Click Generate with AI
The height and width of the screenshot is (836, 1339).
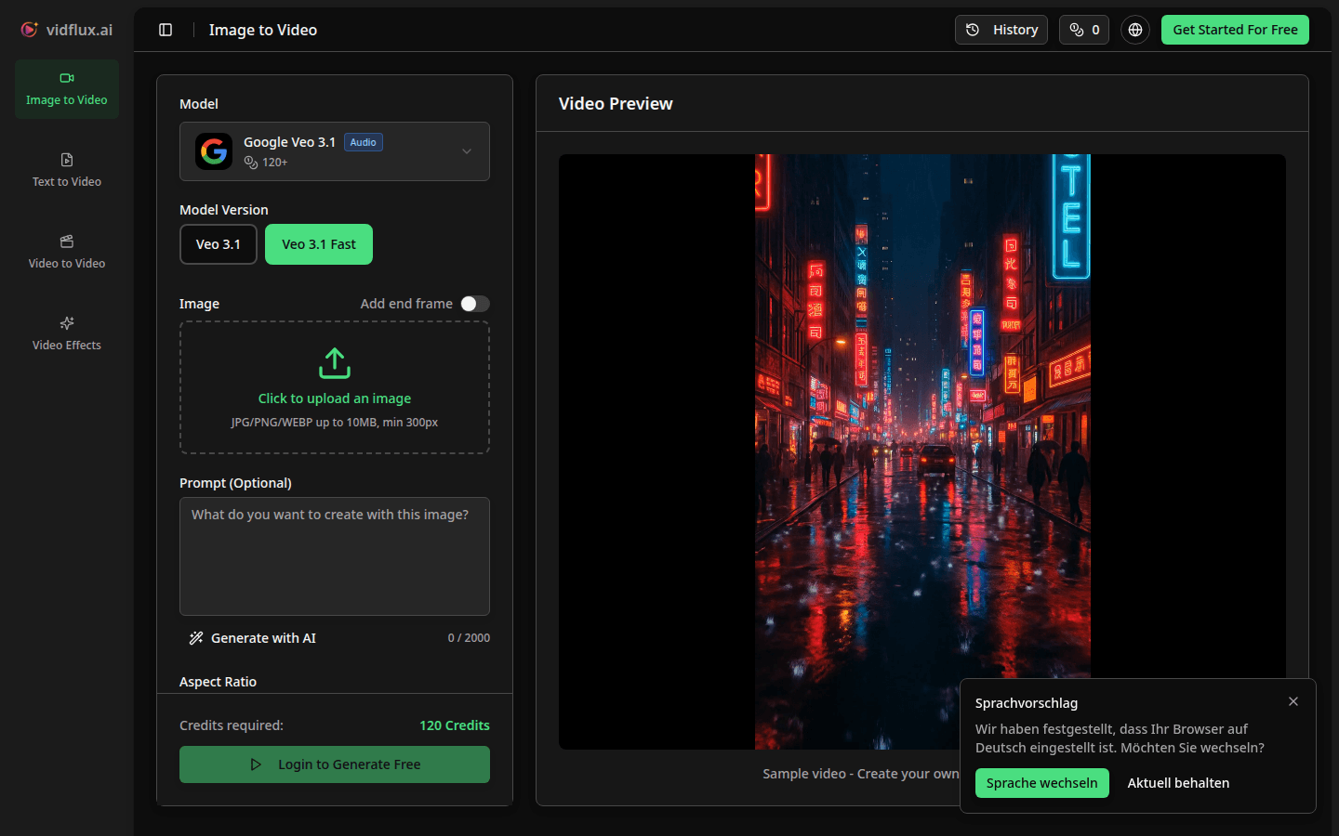253,638
